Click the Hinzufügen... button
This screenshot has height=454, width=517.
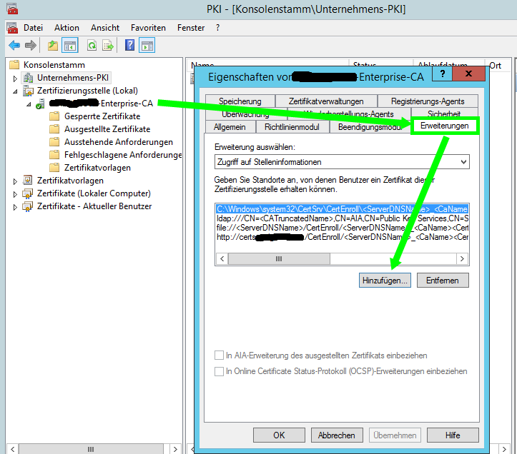tap(385, 280)
